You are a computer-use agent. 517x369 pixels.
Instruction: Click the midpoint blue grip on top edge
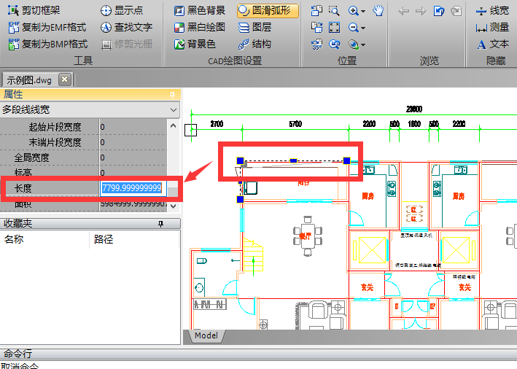point(293,161)
